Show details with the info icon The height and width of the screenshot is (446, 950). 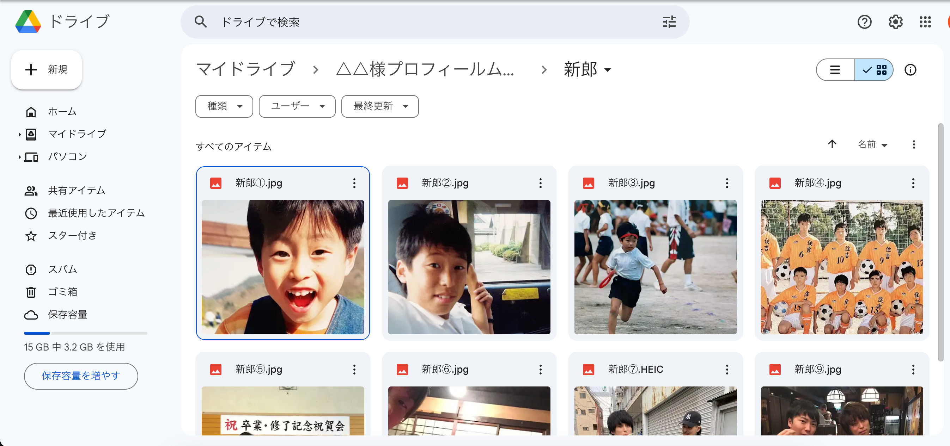[911, 70]
